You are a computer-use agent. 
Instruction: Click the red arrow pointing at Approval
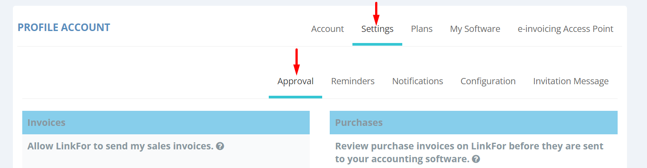[x=296, y=62]
